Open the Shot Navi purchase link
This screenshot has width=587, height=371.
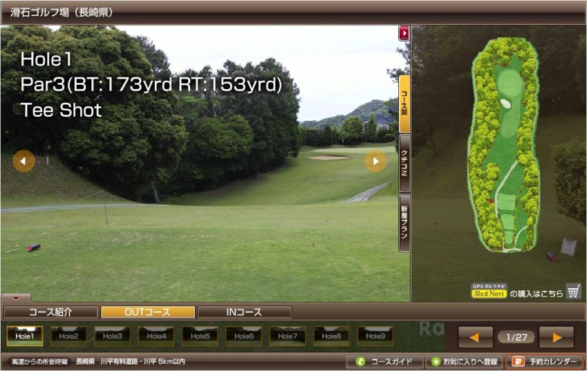tap(490, 294)
